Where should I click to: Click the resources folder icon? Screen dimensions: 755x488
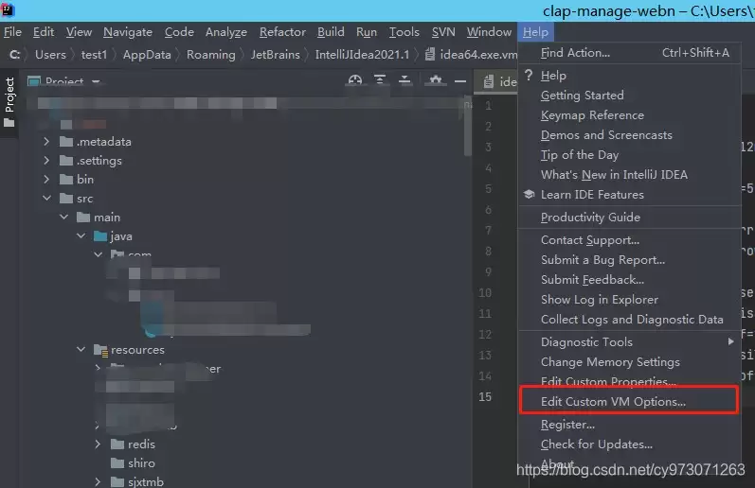click(100, 350)
